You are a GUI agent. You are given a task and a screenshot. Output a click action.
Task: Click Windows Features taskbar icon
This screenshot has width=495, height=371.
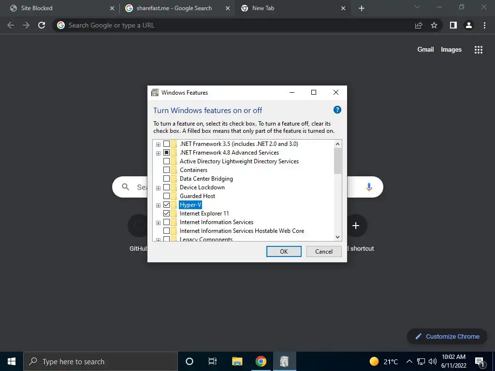(x=284, y=361)
